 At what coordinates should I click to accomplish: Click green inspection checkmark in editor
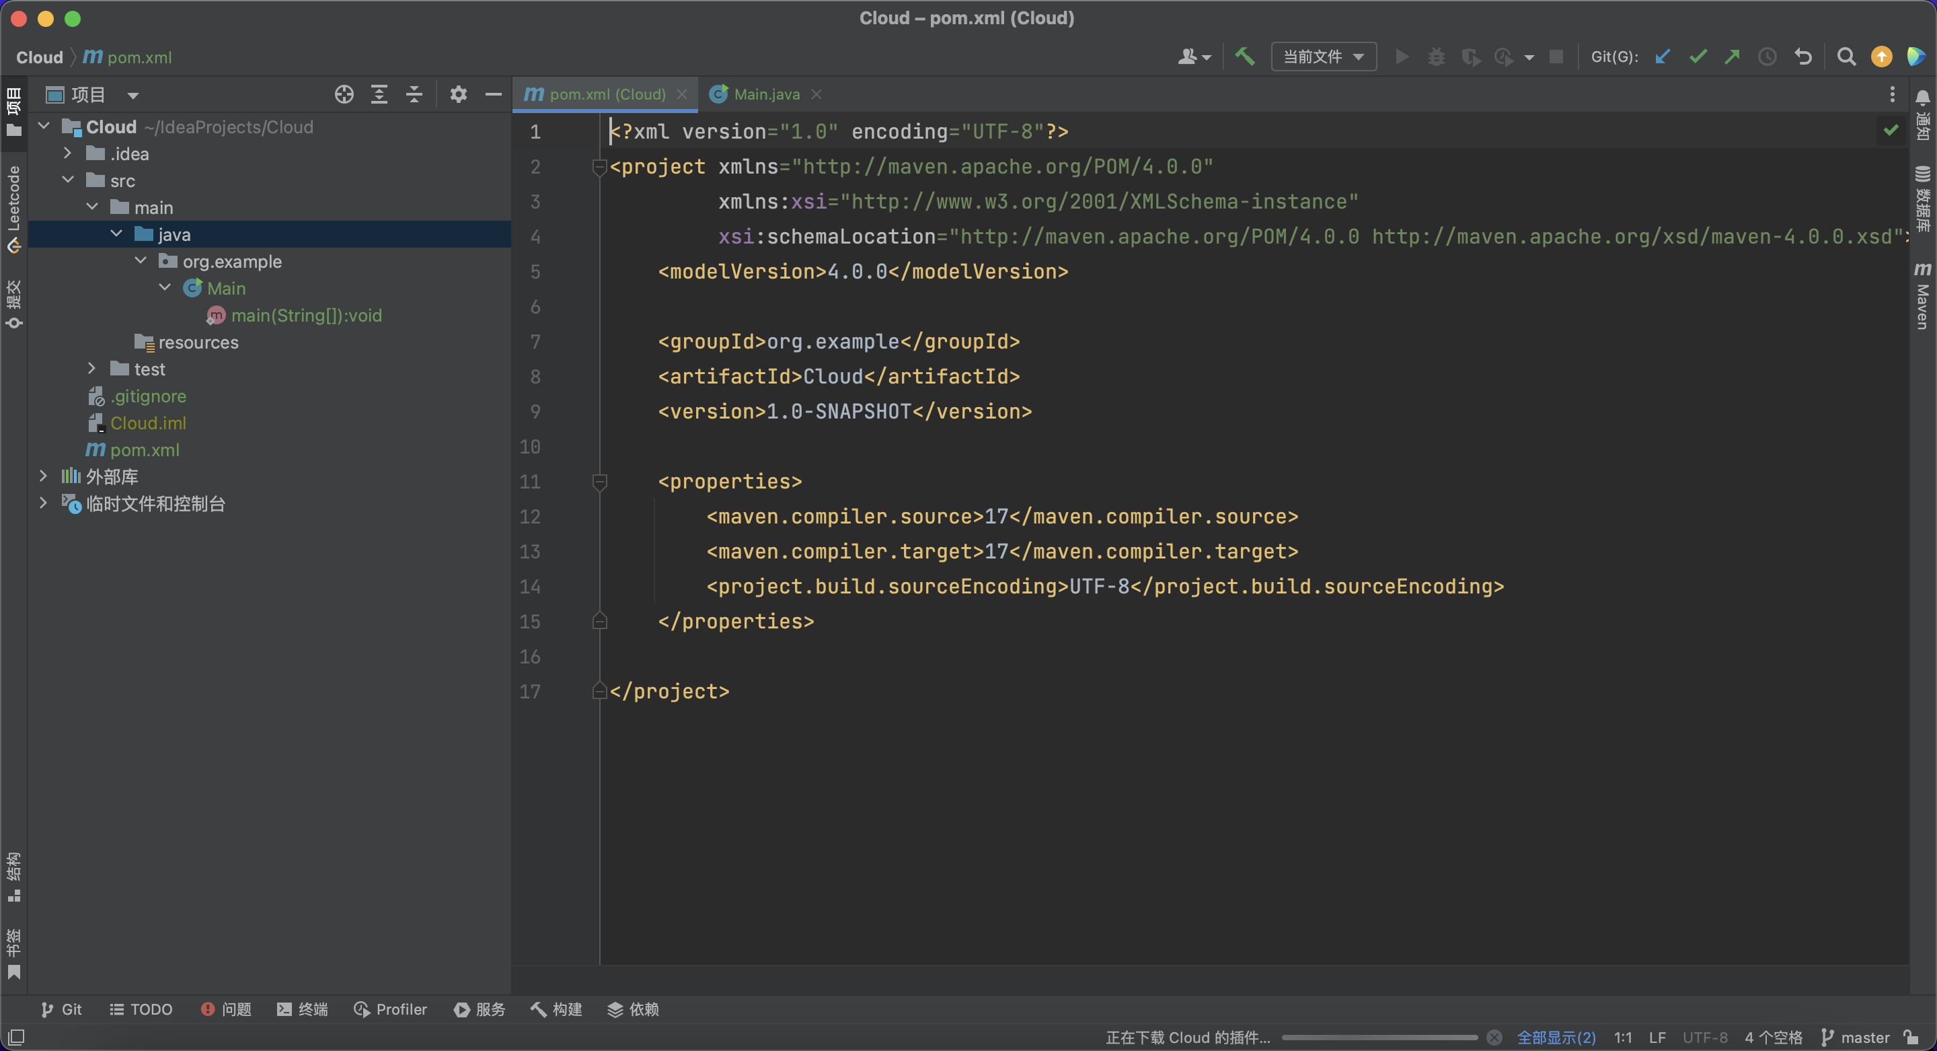[1891, 130]
